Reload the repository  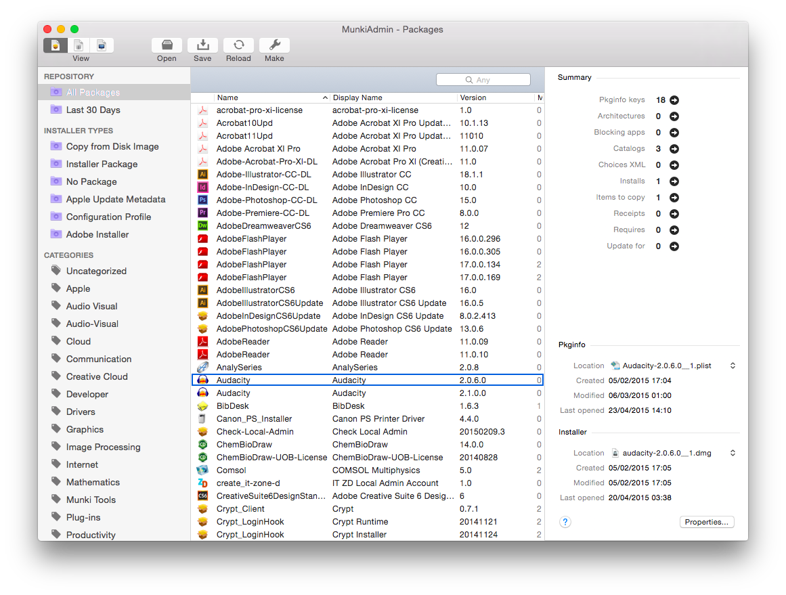238,45
